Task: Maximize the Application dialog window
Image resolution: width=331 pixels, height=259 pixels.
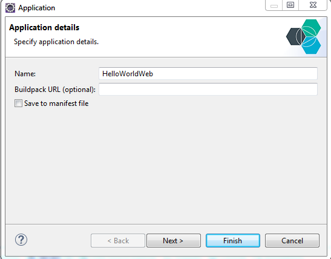Action: 290,5
